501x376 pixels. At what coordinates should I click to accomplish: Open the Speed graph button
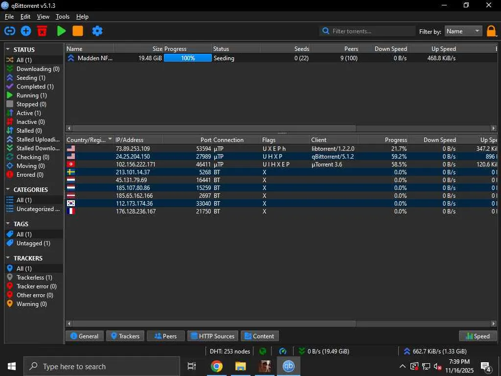pos(478,336)
